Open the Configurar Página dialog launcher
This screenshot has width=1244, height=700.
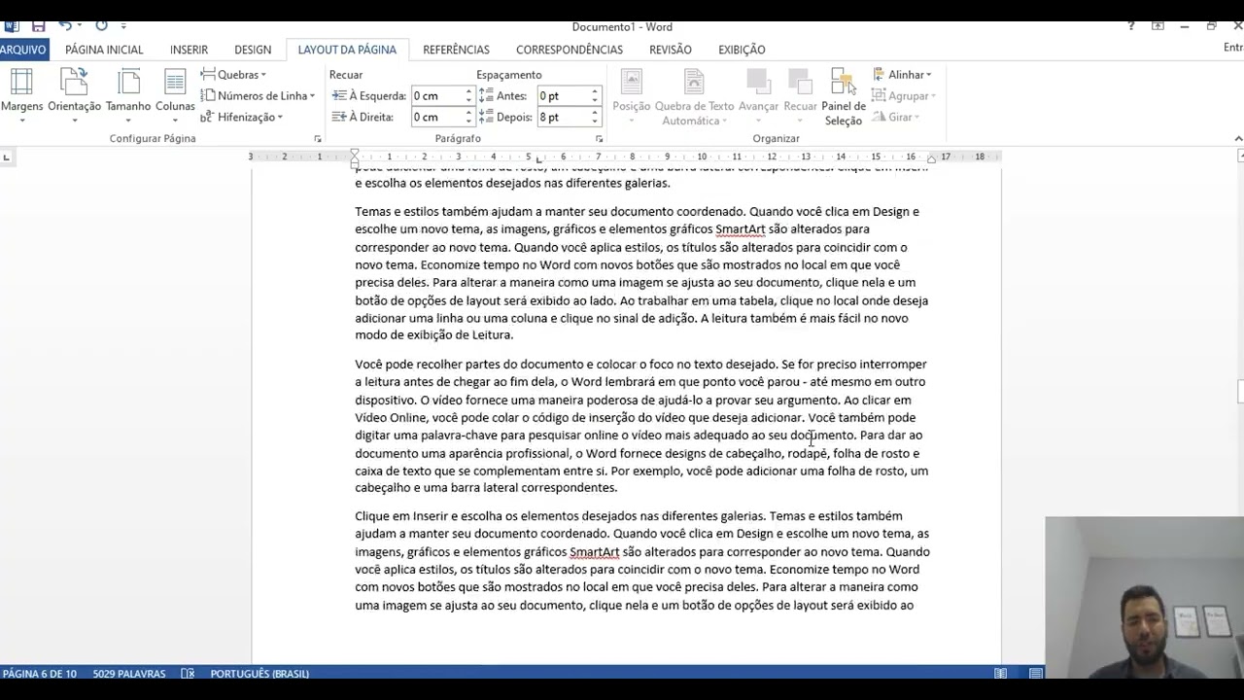[317, 139]
